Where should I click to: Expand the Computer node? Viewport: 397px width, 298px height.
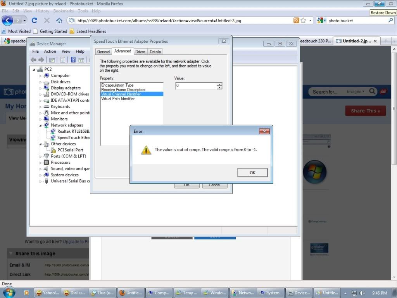[x=40, y=76]
